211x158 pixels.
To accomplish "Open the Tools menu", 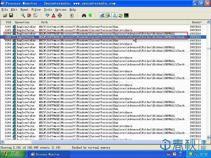I will pos(48,9).
